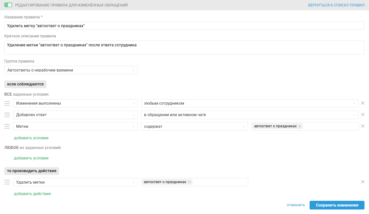Open the 'Удалить метки' action dropdown
Screen dimensions: 369x214
(x=75, y=182)
